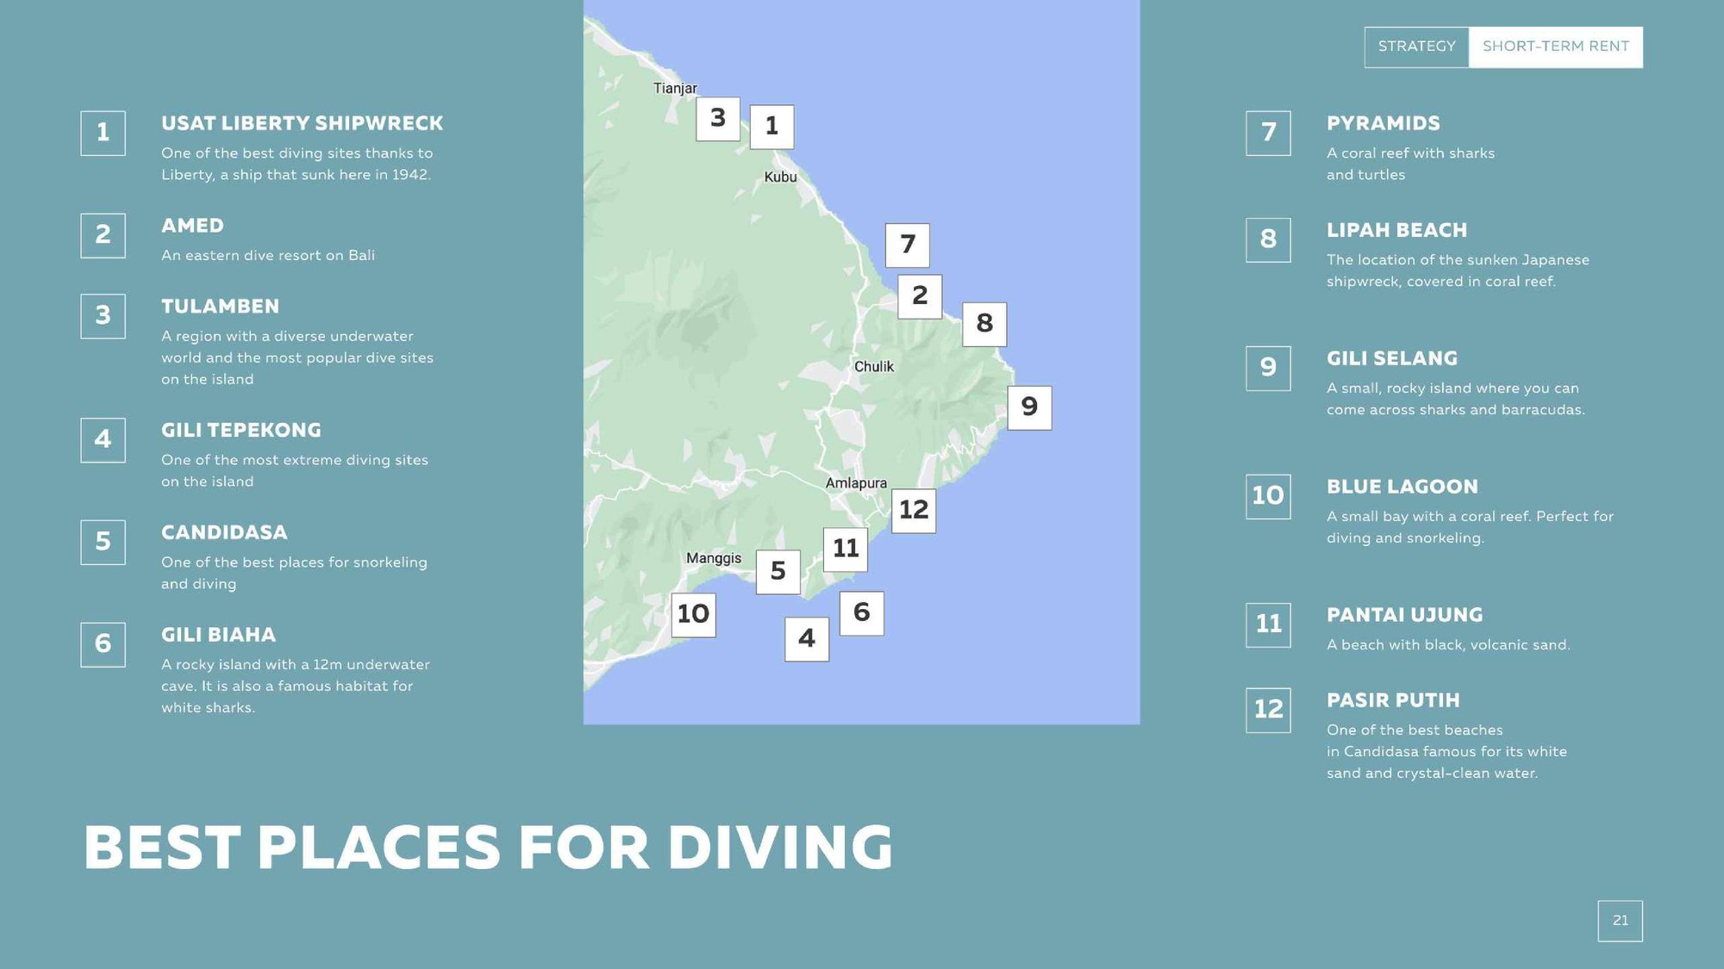Click the GILI SELANG heading
This screenshot has width=1724, height=969.
tap(1392, 358)
